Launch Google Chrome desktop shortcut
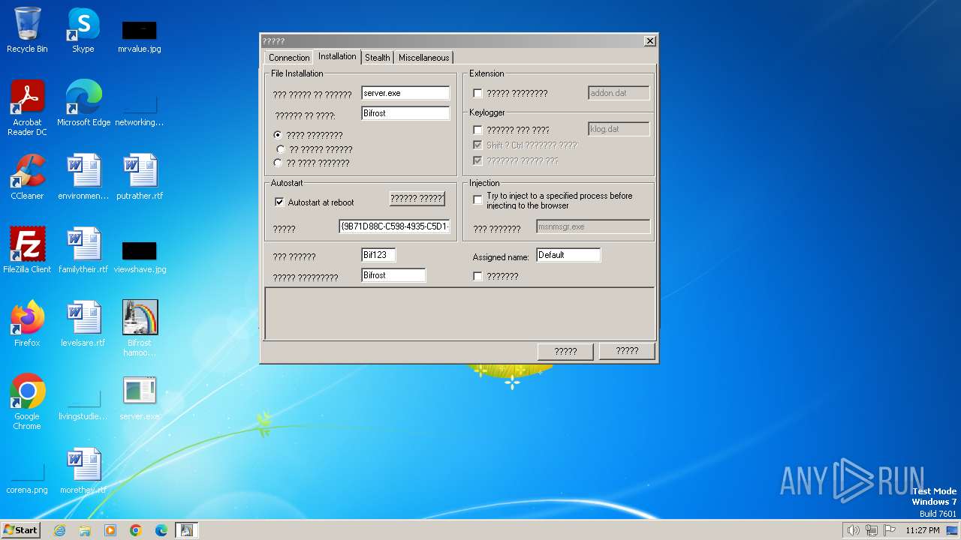 click(27, 402)
